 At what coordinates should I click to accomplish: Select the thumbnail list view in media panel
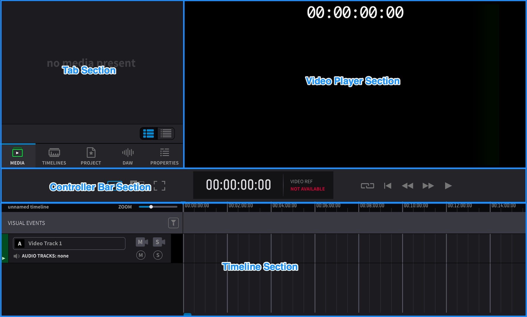[x=149, y=134]
